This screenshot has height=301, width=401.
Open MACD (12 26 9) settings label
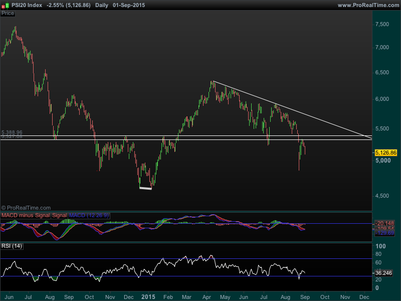(x=89, y=215)
